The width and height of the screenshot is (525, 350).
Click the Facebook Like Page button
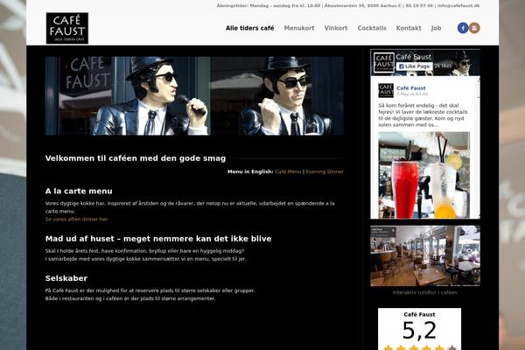[414, 66]
